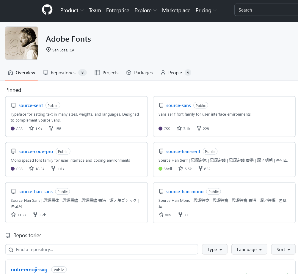
Task: Click the Find a repository field
Action: [102, 250]
